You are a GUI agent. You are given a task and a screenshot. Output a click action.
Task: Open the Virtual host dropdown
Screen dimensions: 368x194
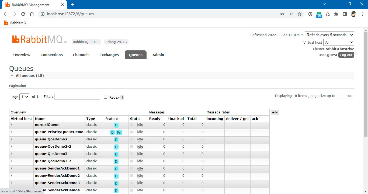pyautogui.click(x=339, y=42)
